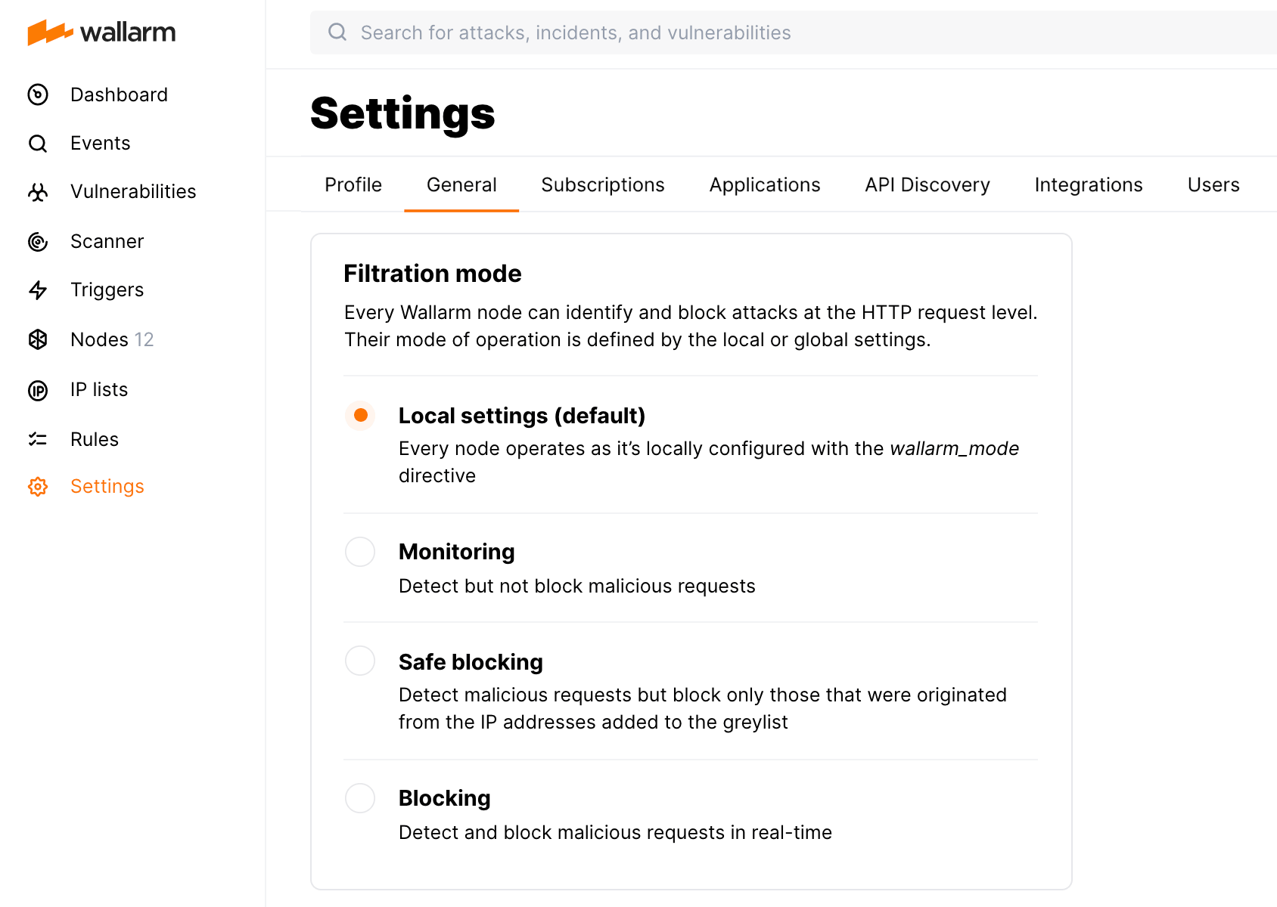The image size is (1277, 907).
Task: Click the Settings gear icon
Action: [x=38, y=487]
